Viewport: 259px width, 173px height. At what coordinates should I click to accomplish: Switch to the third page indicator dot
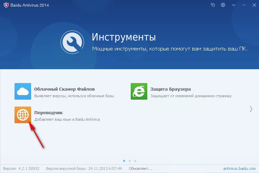pos(135,161)
